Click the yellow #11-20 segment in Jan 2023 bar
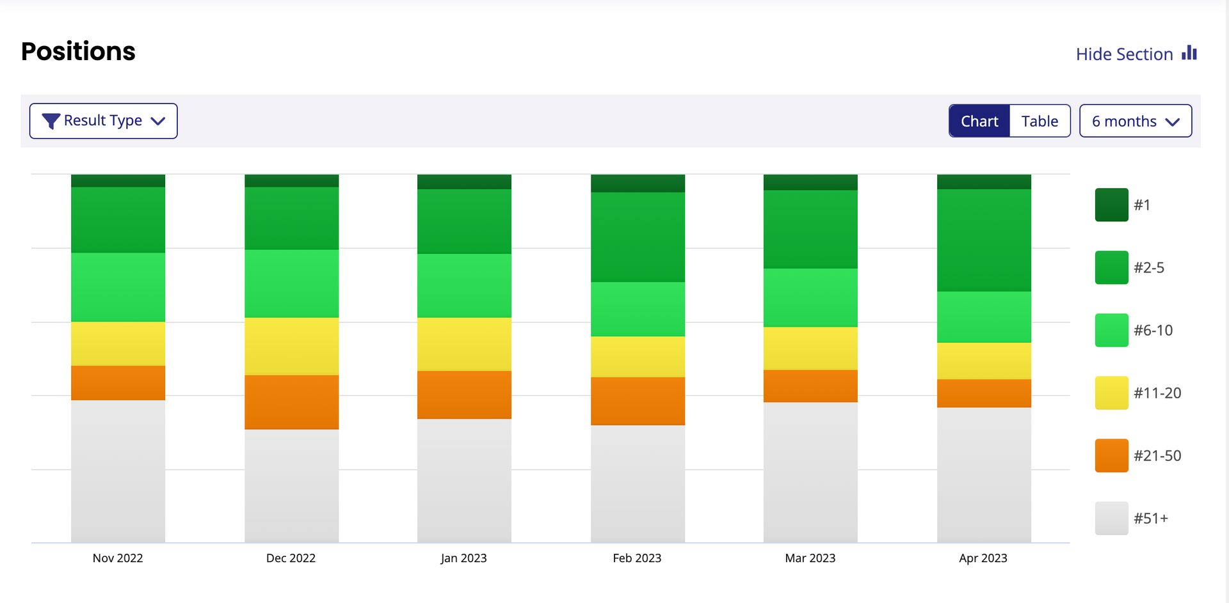 pyautogui.click(x=464, y=344)
